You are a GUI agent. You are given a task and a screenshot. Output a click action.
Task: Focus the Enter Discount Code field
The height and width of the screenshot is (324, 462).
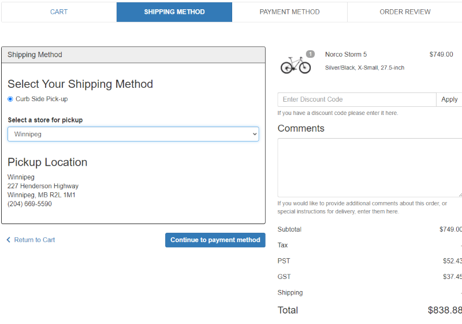(356, 99)
